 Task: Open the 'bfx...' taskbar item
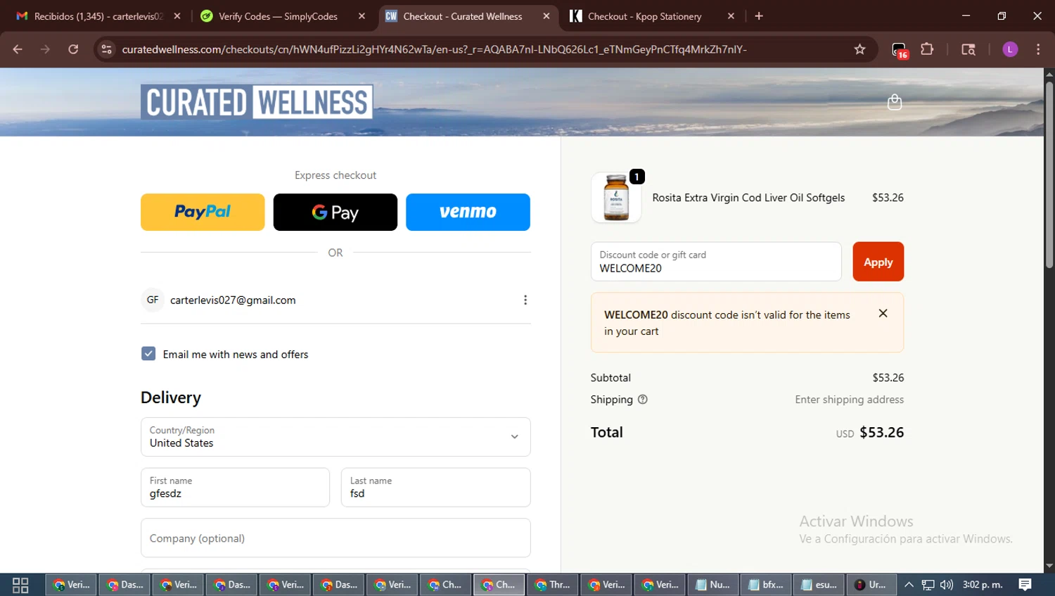tap(767, 585)
